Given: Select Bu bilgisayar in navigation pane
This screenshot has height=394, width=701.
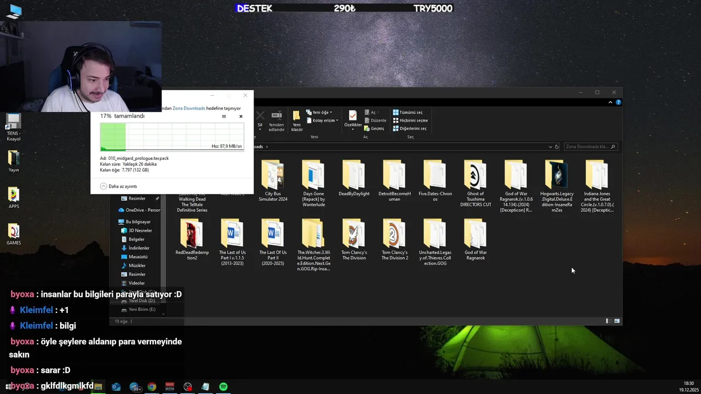Looking at the screenshot, I should pos(135,222).
